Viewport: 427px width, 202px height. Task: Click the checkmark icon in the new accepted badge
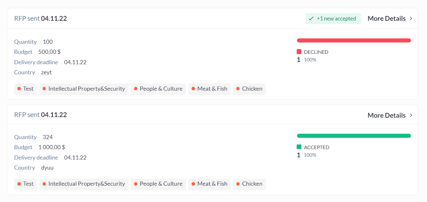[311, 19]
